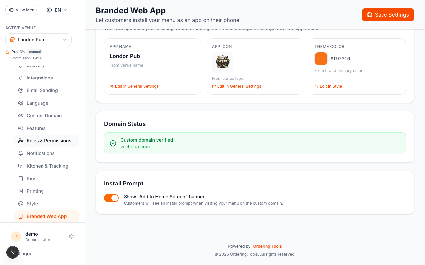Click the at-sign icon for Email Sending
Screen dimensions: 425x265
tap(21, 90)
